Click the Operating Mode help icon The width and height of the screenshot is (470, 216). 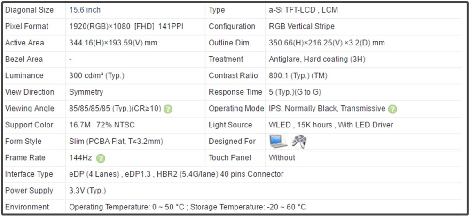(392, 109)
